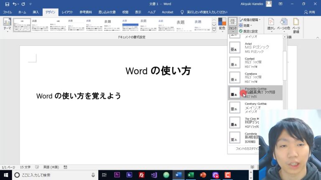This screenshot has width=321, height=180.
Task: Open the テーマ themes dropdown
Action: 7,25
